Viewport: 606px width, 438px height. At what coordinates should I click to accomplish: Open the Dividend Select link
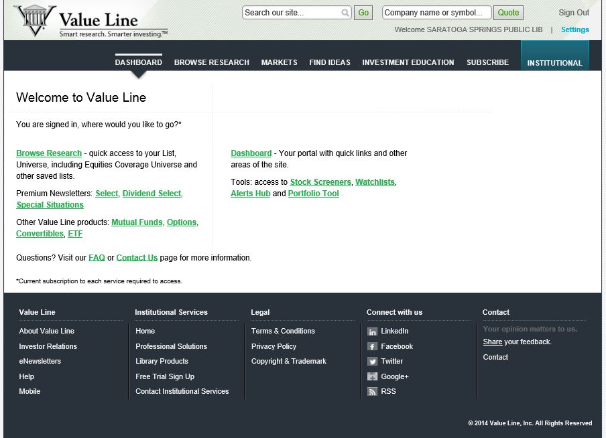pyautogui.click(x=152, y=194)
